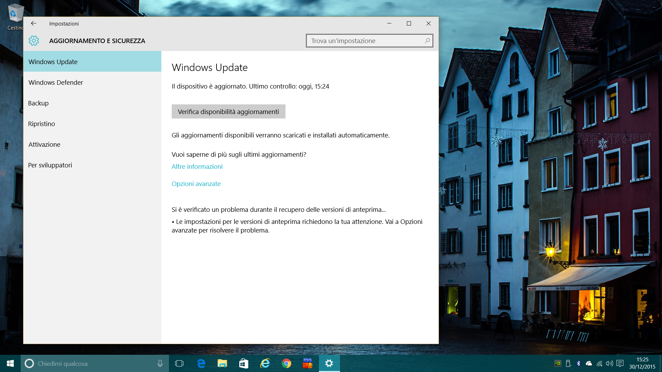Open NVIDIA tray icon
662x372 pixels.
click(x=558, y=363)
